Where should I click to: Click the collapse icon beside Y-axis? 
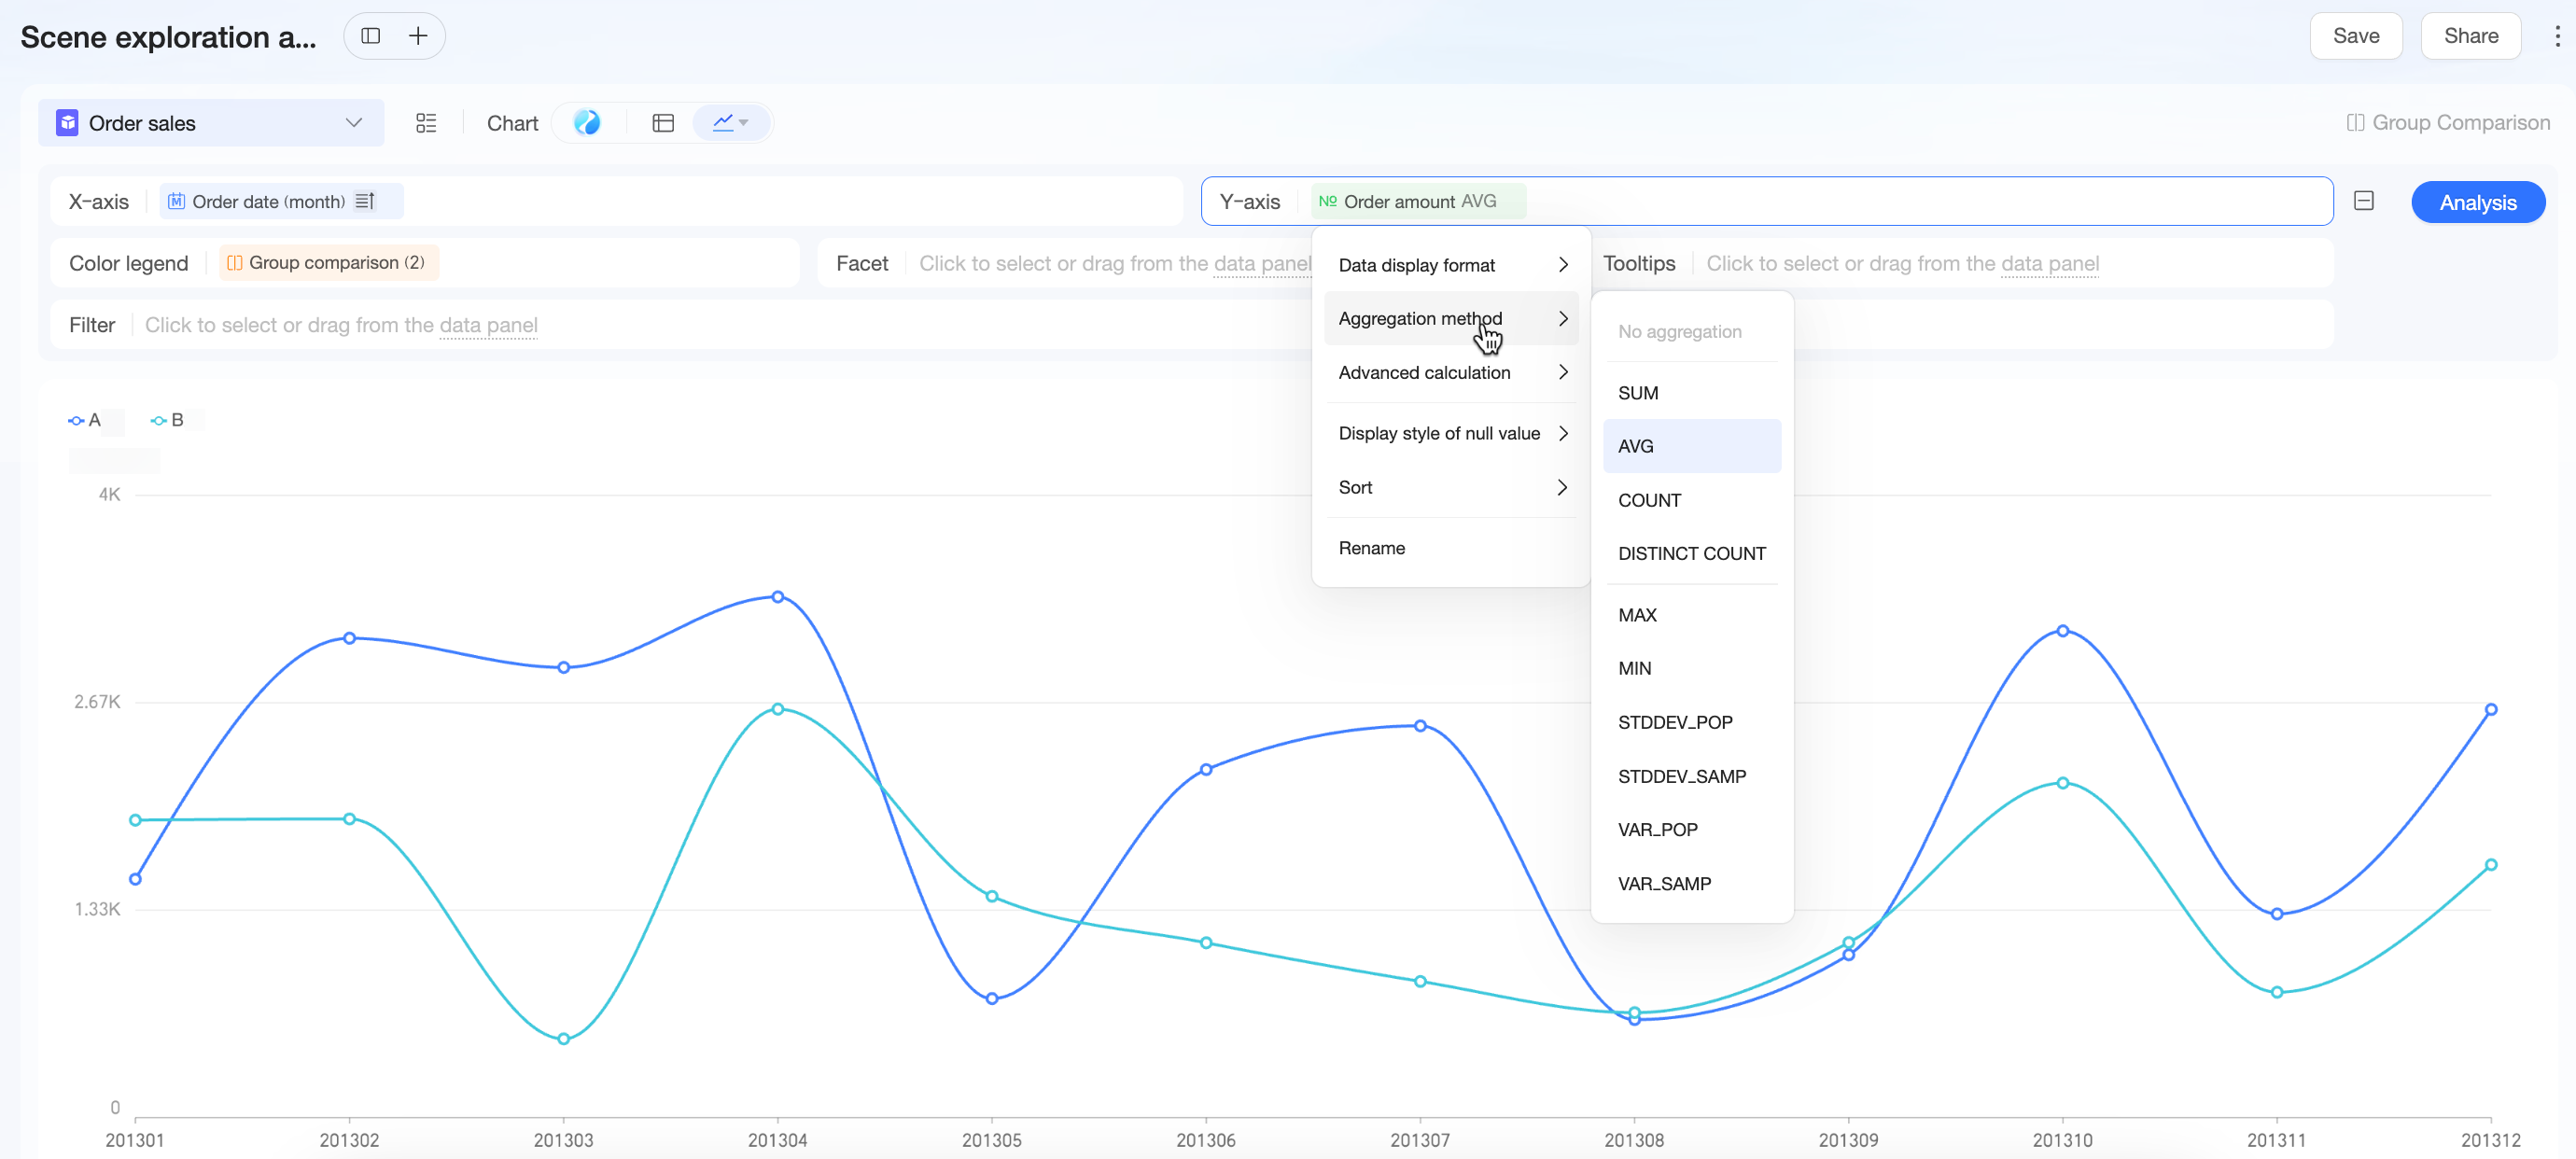2363,201
